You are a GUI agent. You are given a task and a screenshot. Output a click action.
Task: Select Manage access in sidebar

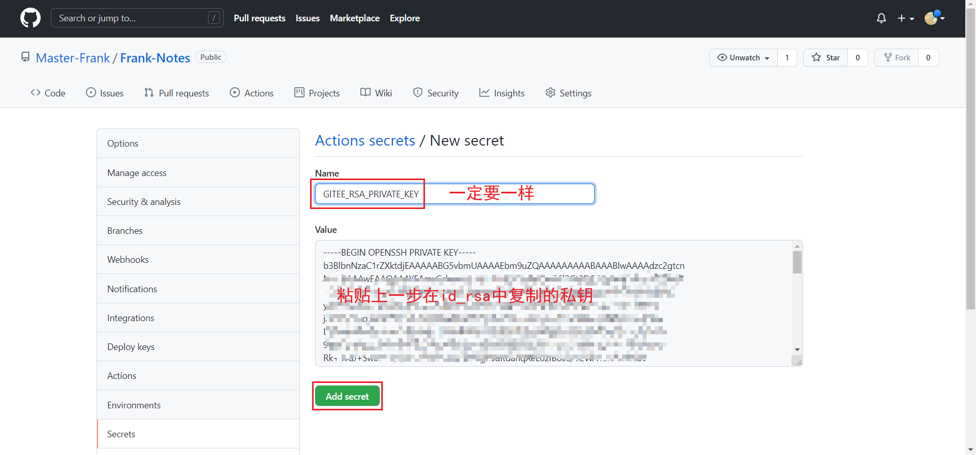point(198,172)
